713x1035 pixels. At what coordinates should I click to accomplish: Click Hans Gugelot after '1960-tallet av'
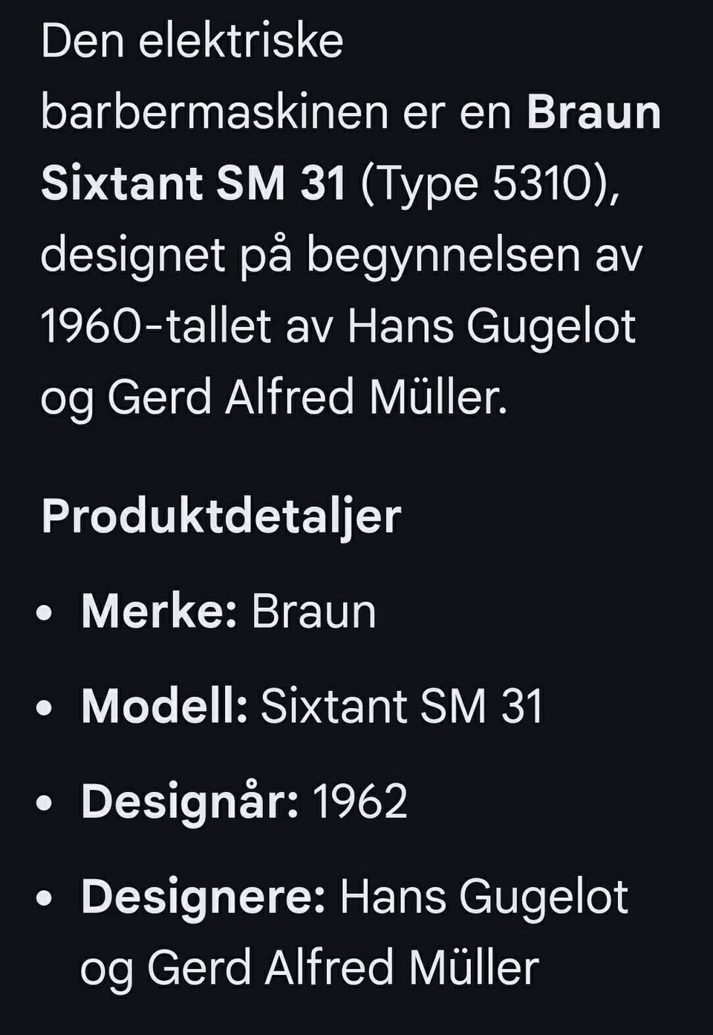click(x=492, y=325)
